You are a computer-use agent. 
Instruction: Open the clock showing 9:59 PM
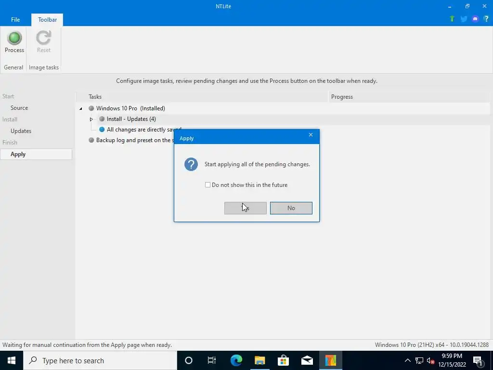(x=452, y=360)
